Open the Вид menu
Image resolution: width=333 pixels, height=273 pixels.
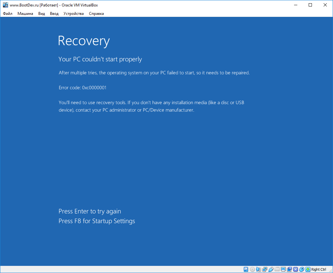[x=42, y=14]
